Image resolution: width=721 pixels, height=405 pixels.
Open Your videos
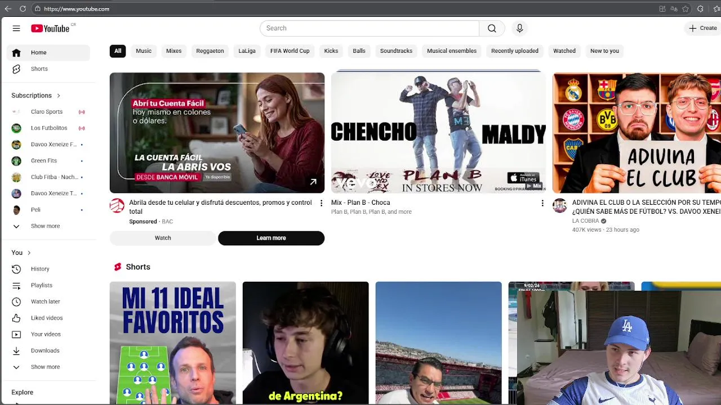tap(48, 334)
